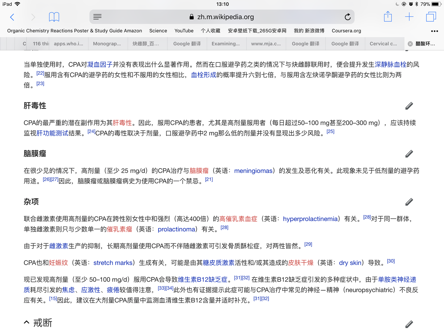Reload the page with the refresh icon
The width and height of the screenshot is (444, 333).
point(347,17)
